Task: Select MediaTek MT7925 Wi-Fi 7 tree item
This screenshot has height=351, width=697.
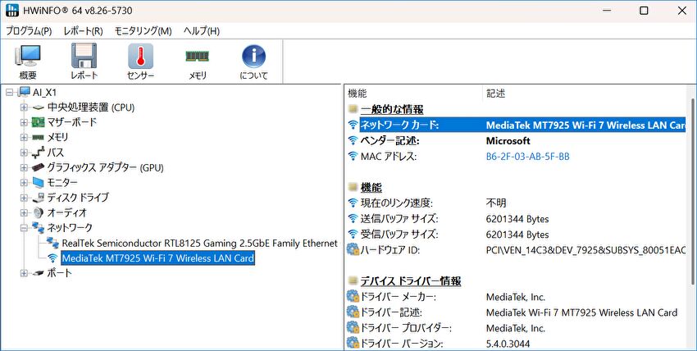Action: (157, 258)
